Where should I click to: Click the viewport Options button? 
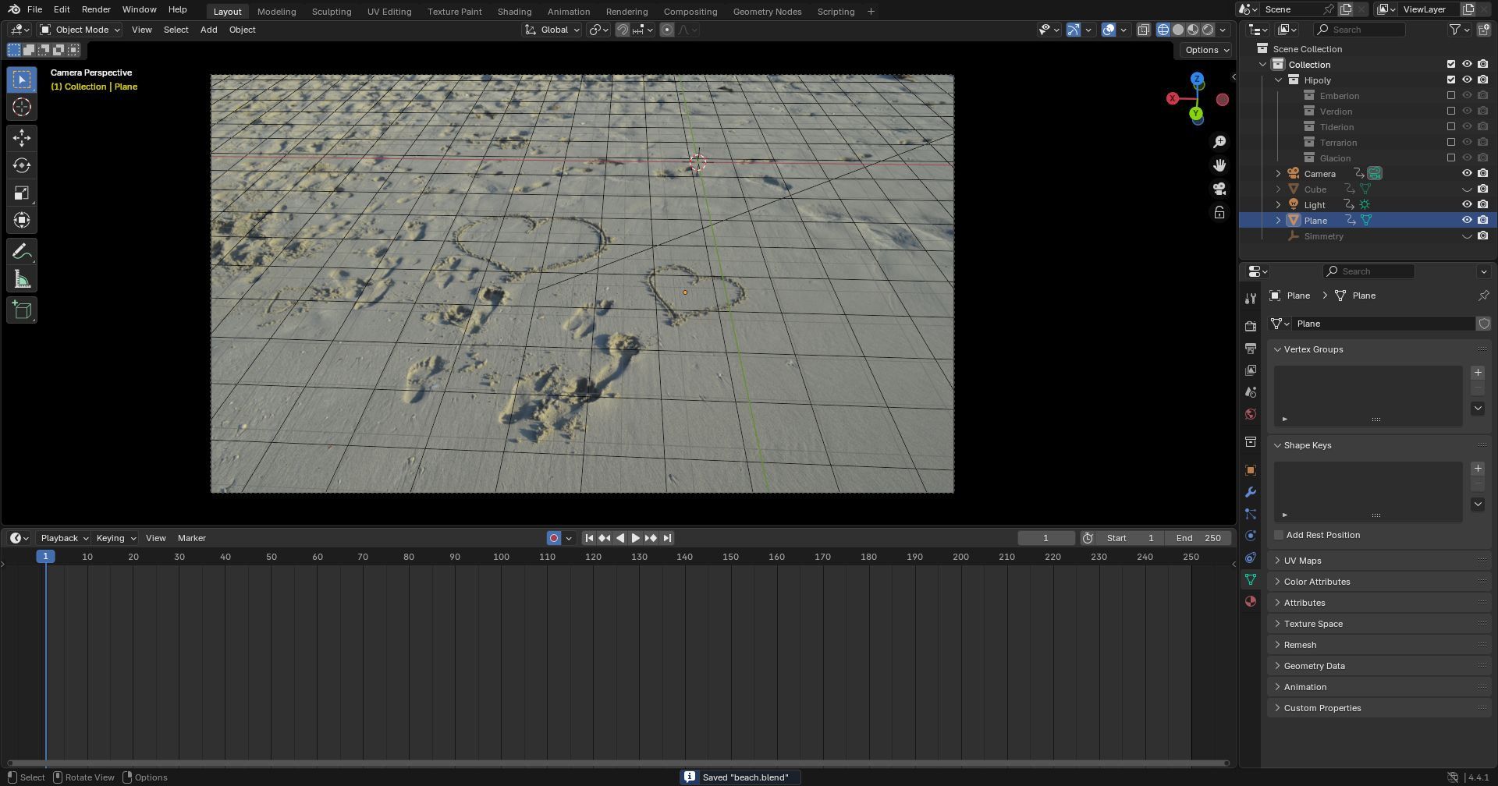click(1206, 50)
